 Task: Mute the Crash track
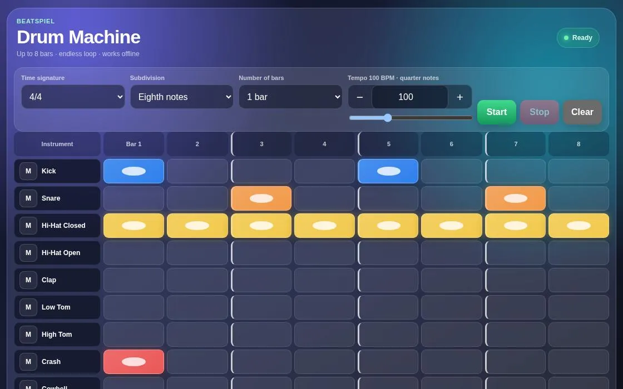pyautogui.click(x=28, y=362)
